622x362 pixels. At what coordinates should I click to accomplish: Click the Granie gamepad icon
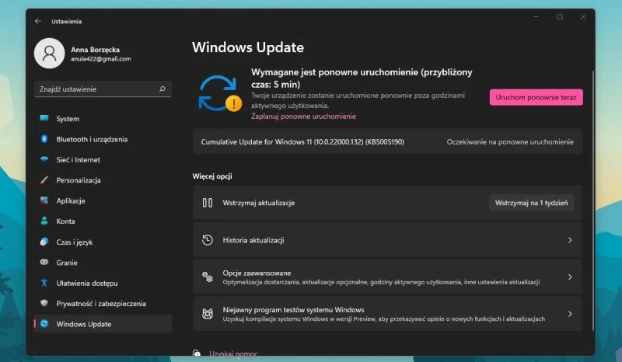click(44, 262)
